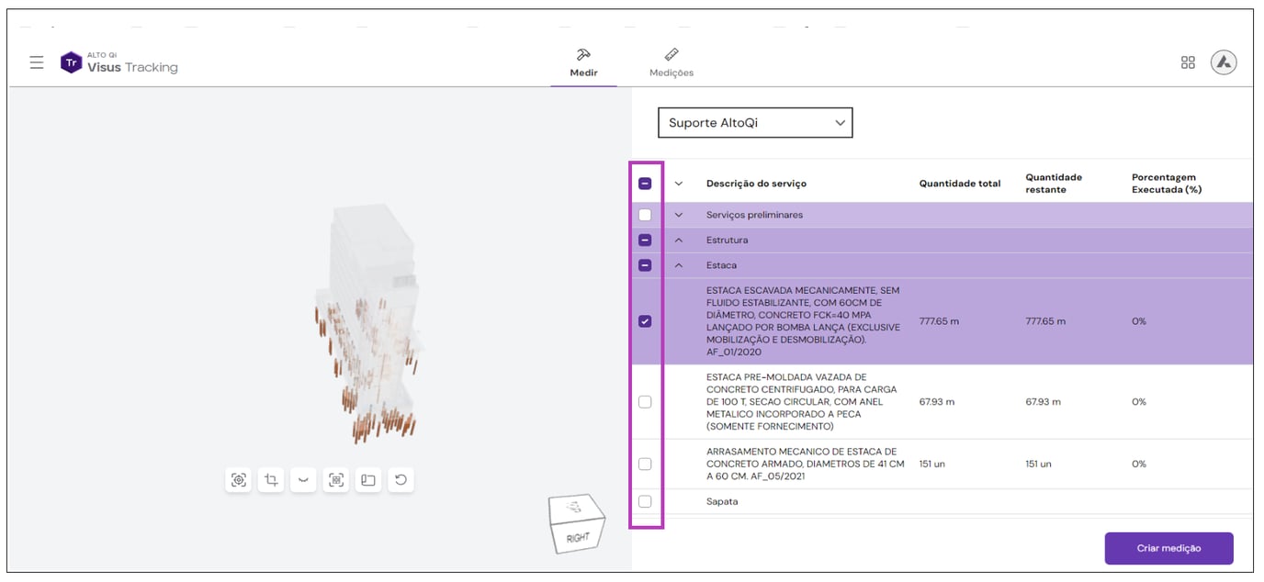Uncheck the ESTACA ESCAVADA MECANICAMENTE row checkbox

645,321
